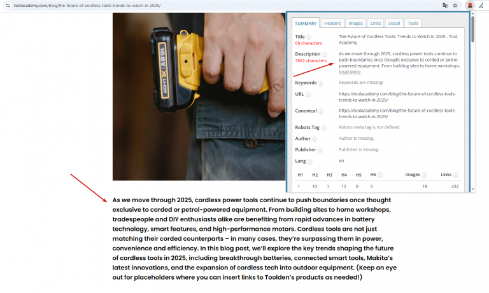Click the translate page icon
Viewport: 489px width, 293px height.
445,5
